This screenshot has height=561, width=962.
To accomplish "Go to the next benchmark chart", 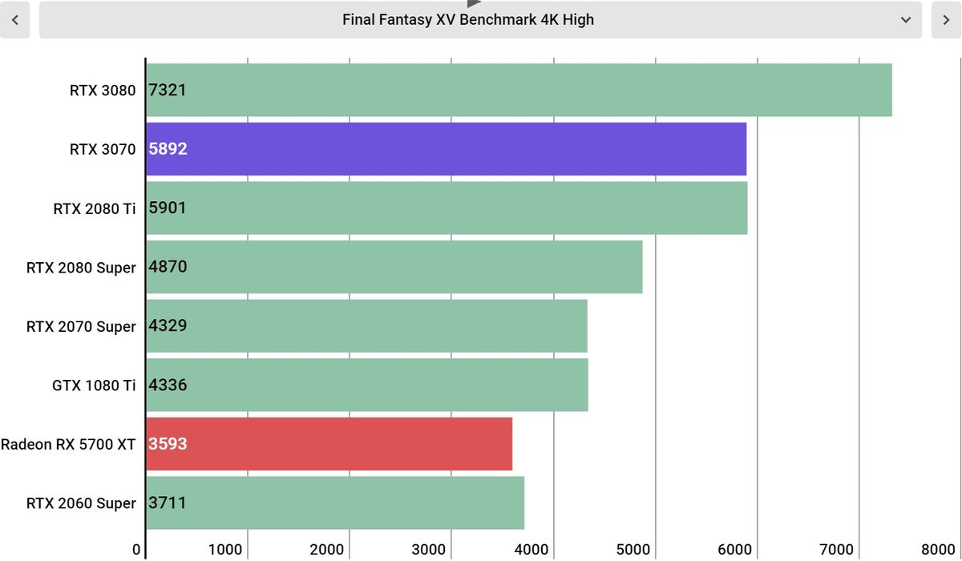I will 947,20.
